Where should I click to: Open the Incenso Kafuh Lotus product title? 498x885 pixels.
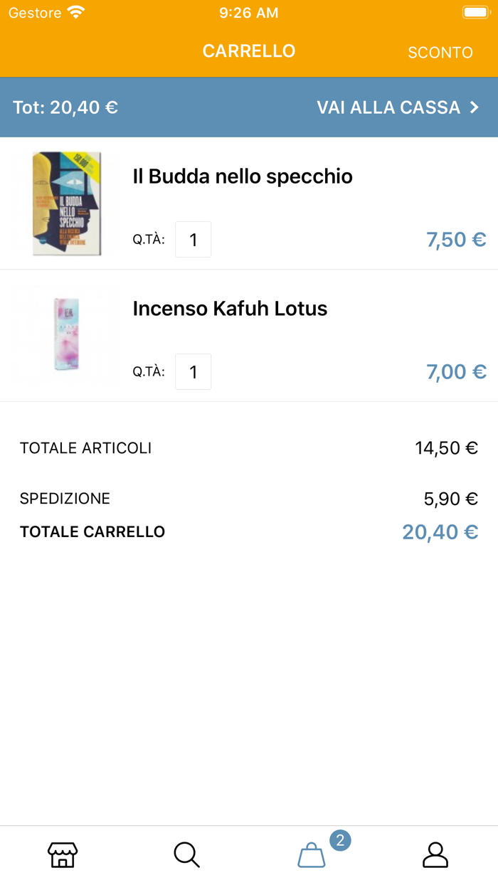229,308
